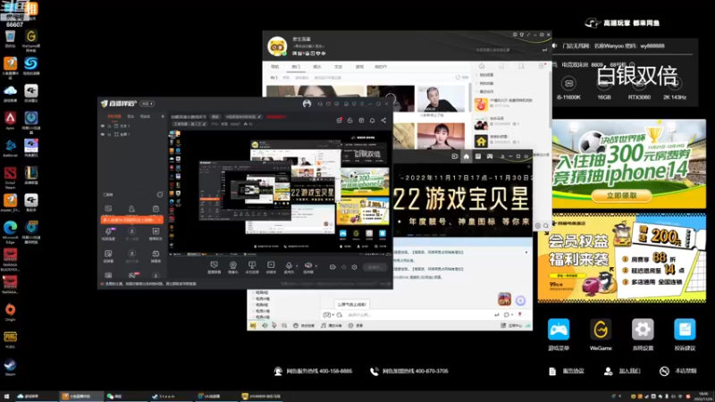The image size is (715, 402).
Task: Close the orange notice bar in the streaming toolbox
Action: pos(159,220)
